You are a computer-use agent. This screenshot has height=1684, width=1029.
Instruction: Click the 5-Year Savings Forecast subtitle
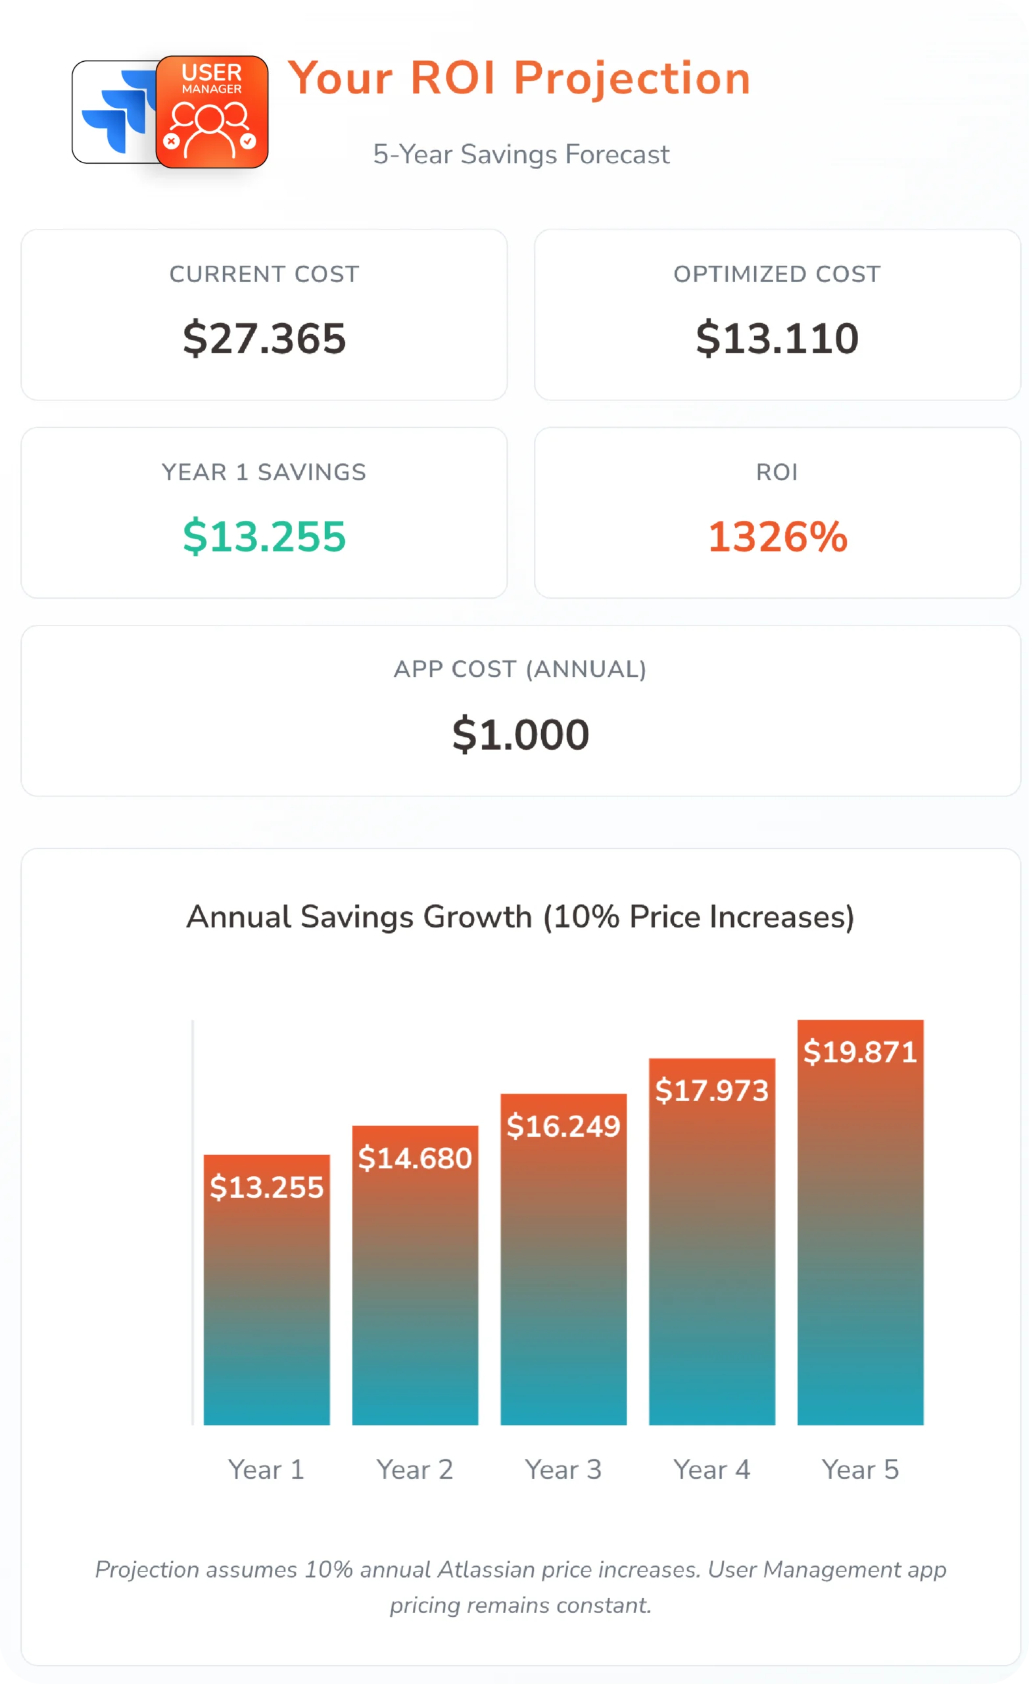click(x=521, y=155)
